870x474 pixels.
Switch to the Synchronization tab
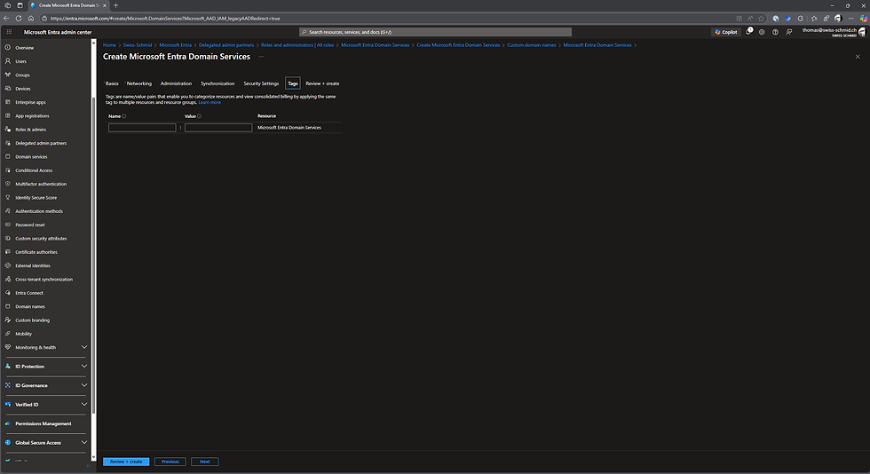click(217, 83)
